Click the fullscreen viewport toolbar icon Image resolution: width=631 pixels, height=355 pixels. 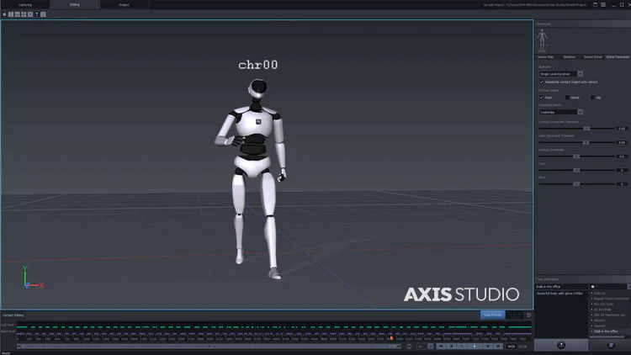[30, 14]
